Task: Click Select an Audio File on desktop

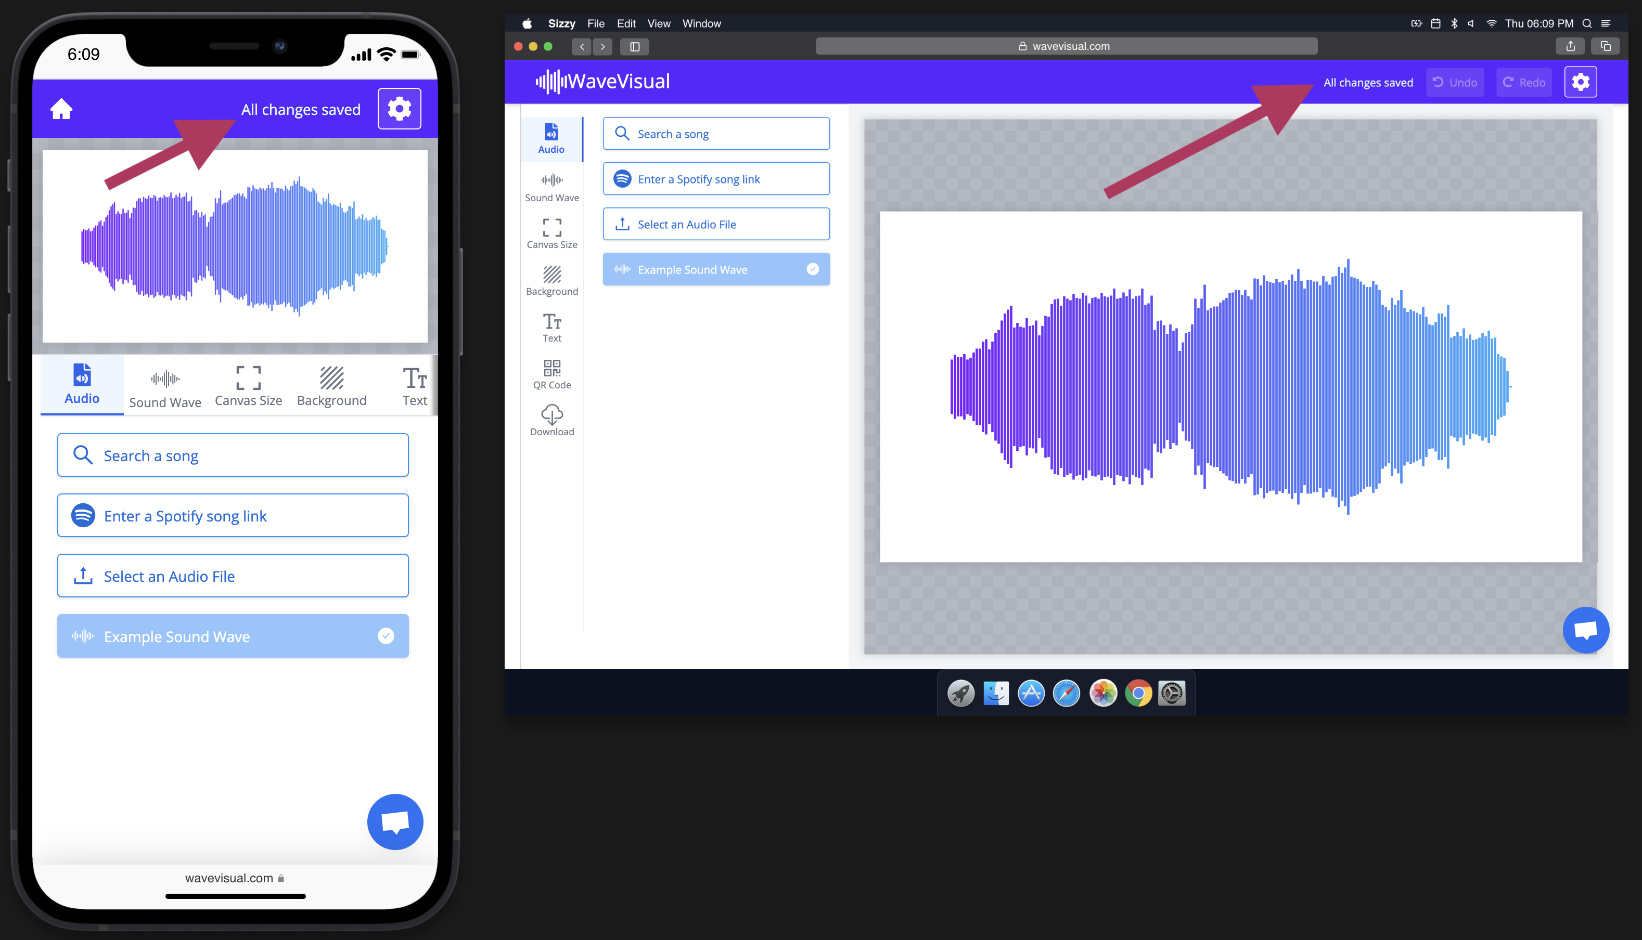Action: coord(716,224)
